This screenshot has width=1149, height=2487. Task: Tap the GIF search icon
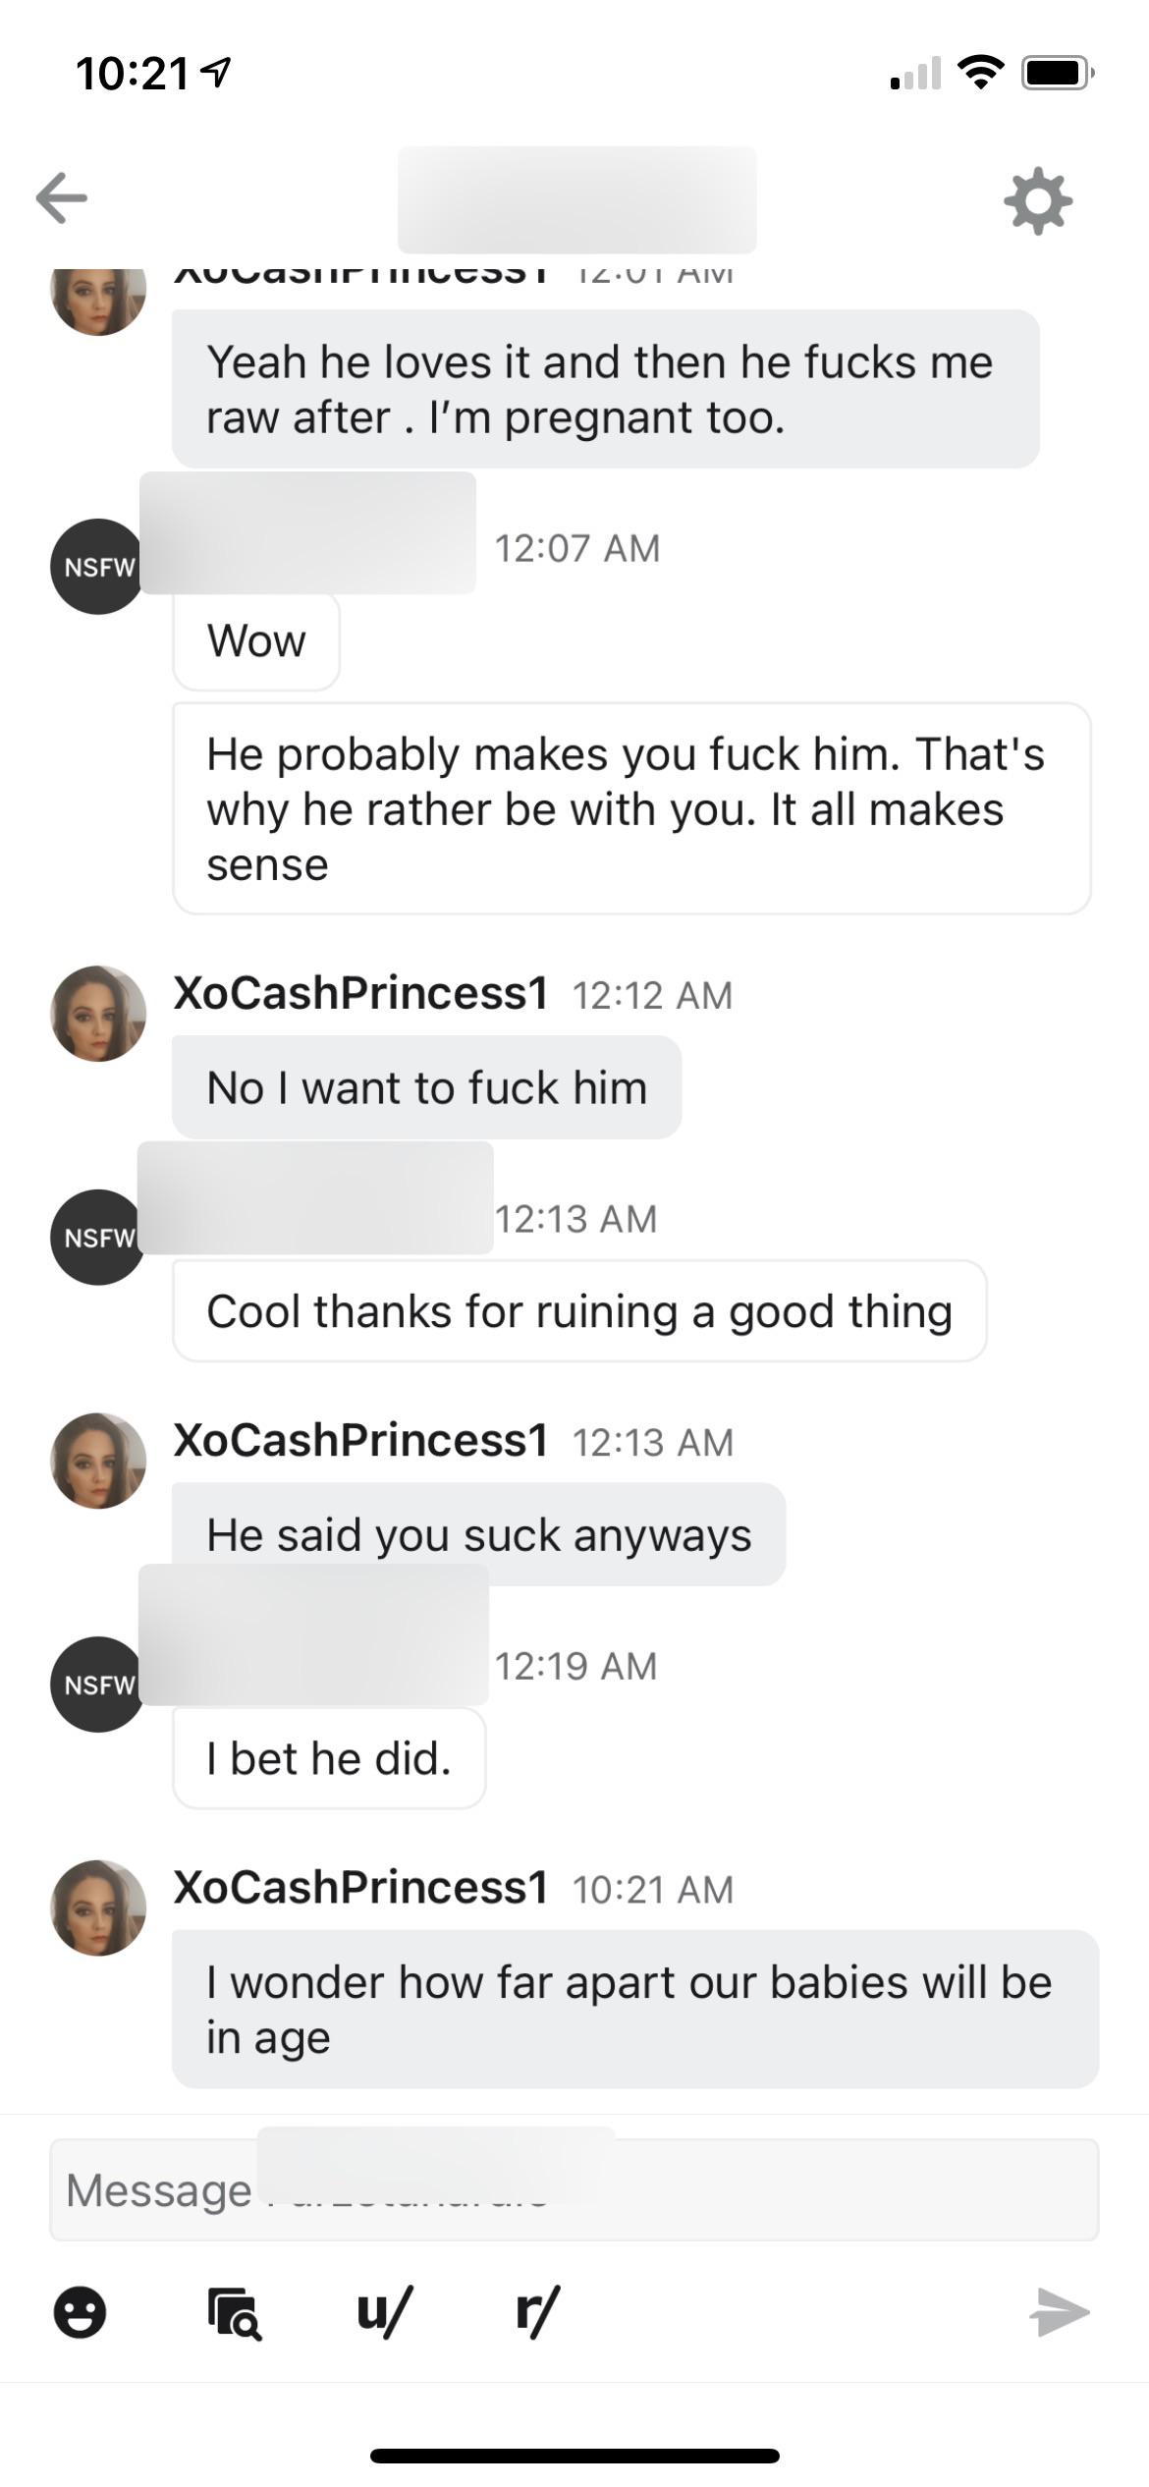(234, 2312)
